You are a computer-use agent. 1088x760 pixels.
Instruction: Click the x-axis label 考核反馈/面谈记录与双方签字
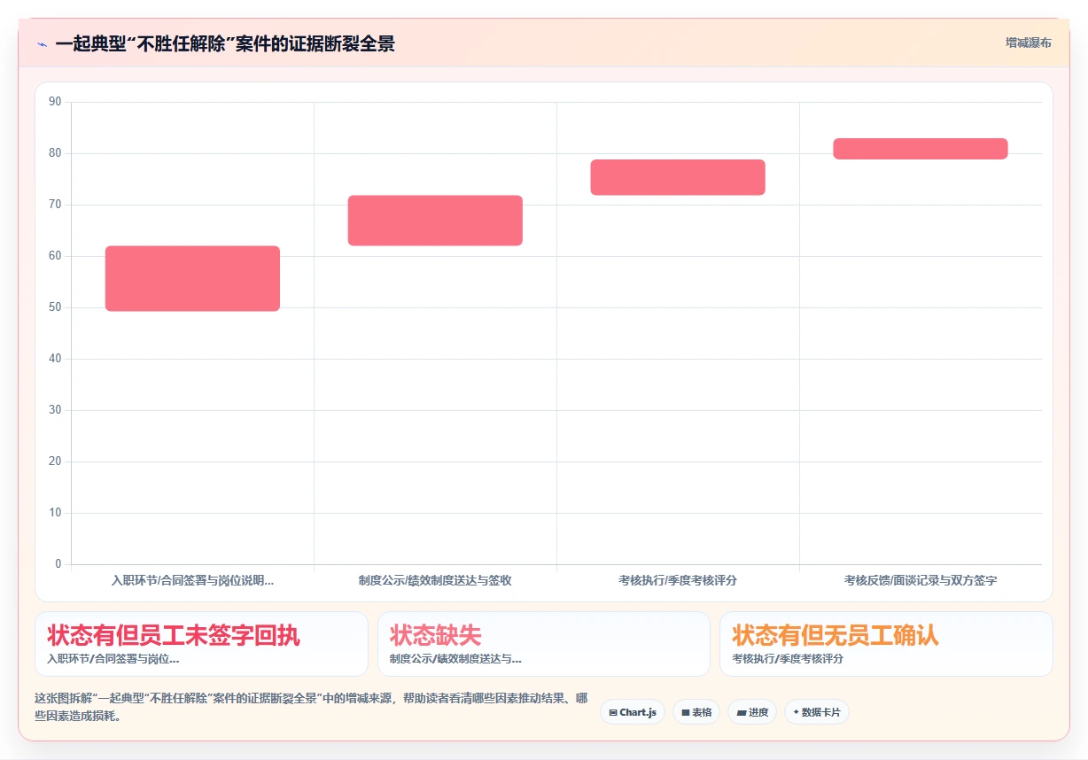tap(921, 581)
